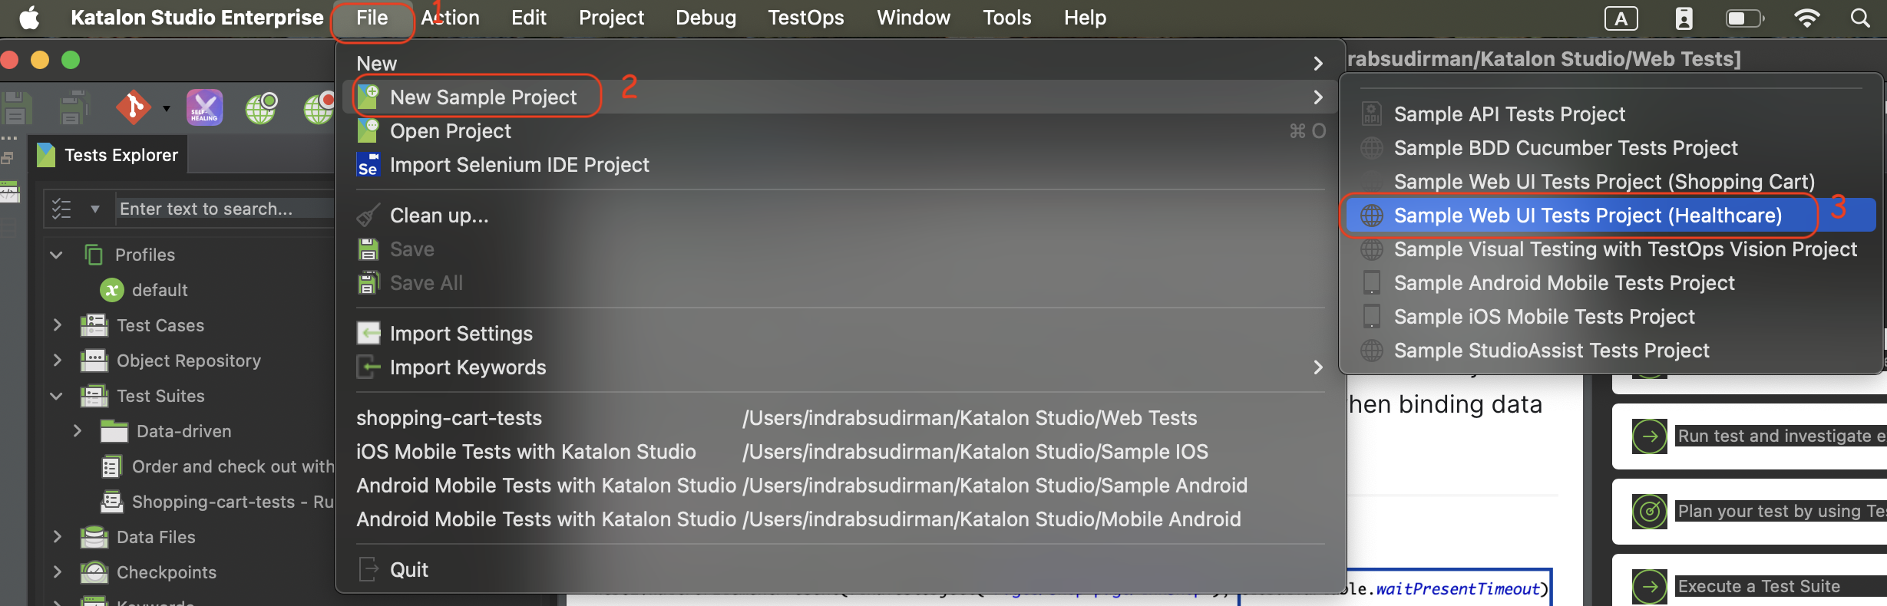Click the Import Selenium IDE Project icon
The height and width of the screenshot is (606, 1887).
pos(368,165)
